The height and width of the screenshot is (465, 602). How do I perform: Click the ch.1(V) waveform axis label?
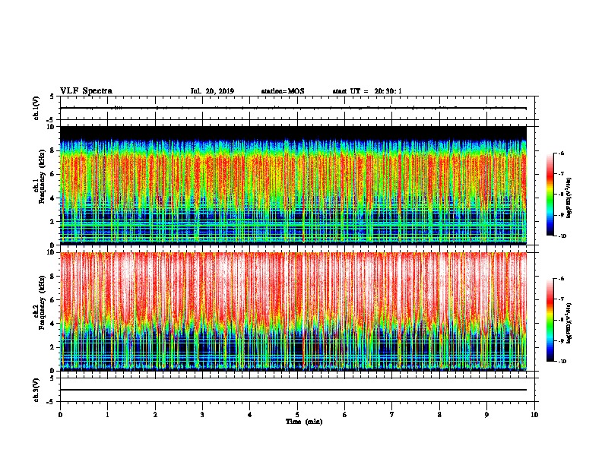click(x=36, y=108)
